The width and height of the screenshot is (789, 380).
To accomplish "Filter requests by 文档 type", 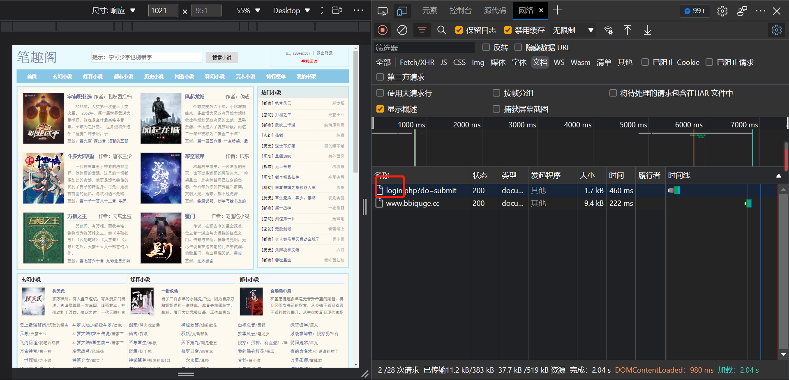I will [540, 62].
